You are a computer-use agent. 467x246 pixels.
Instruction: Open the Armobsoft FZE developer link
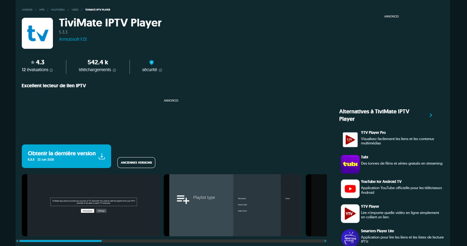click(73, 39)
